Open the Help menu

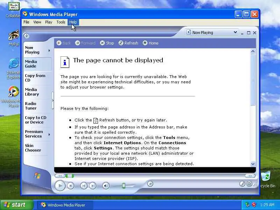coord(73,22)
